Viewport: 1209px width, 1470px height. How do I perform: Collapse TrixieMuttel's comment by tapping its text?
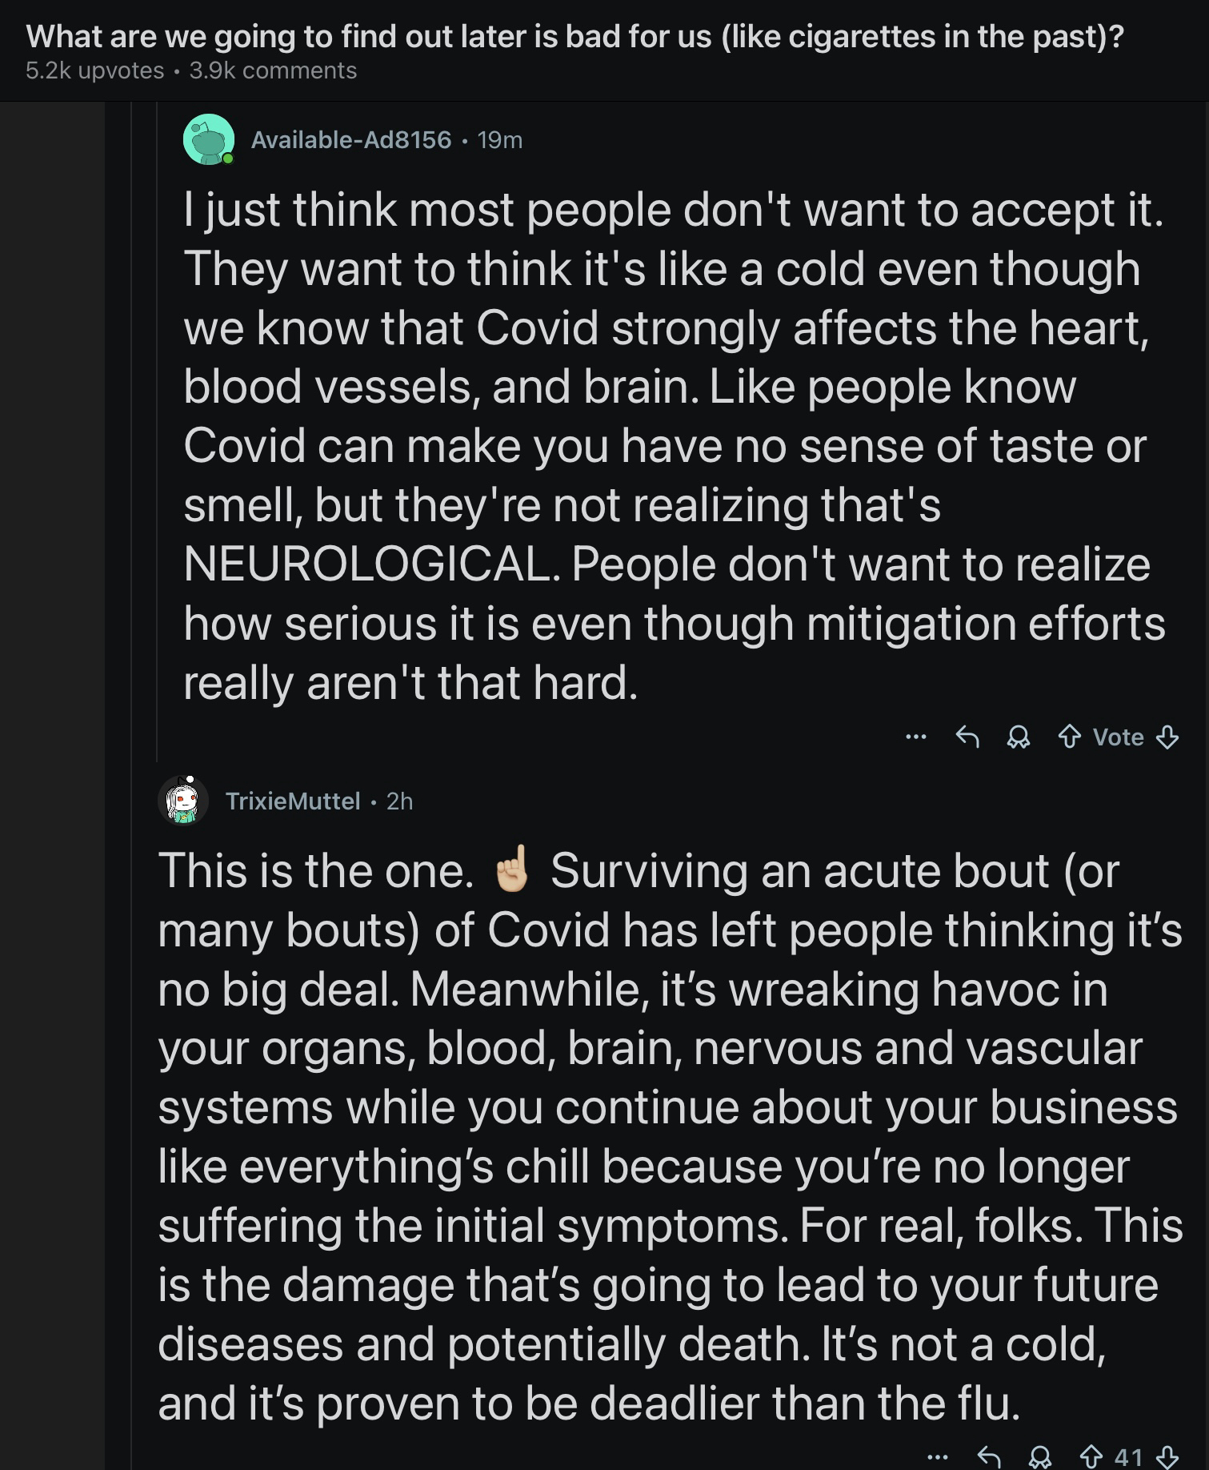pos(669,1136)
